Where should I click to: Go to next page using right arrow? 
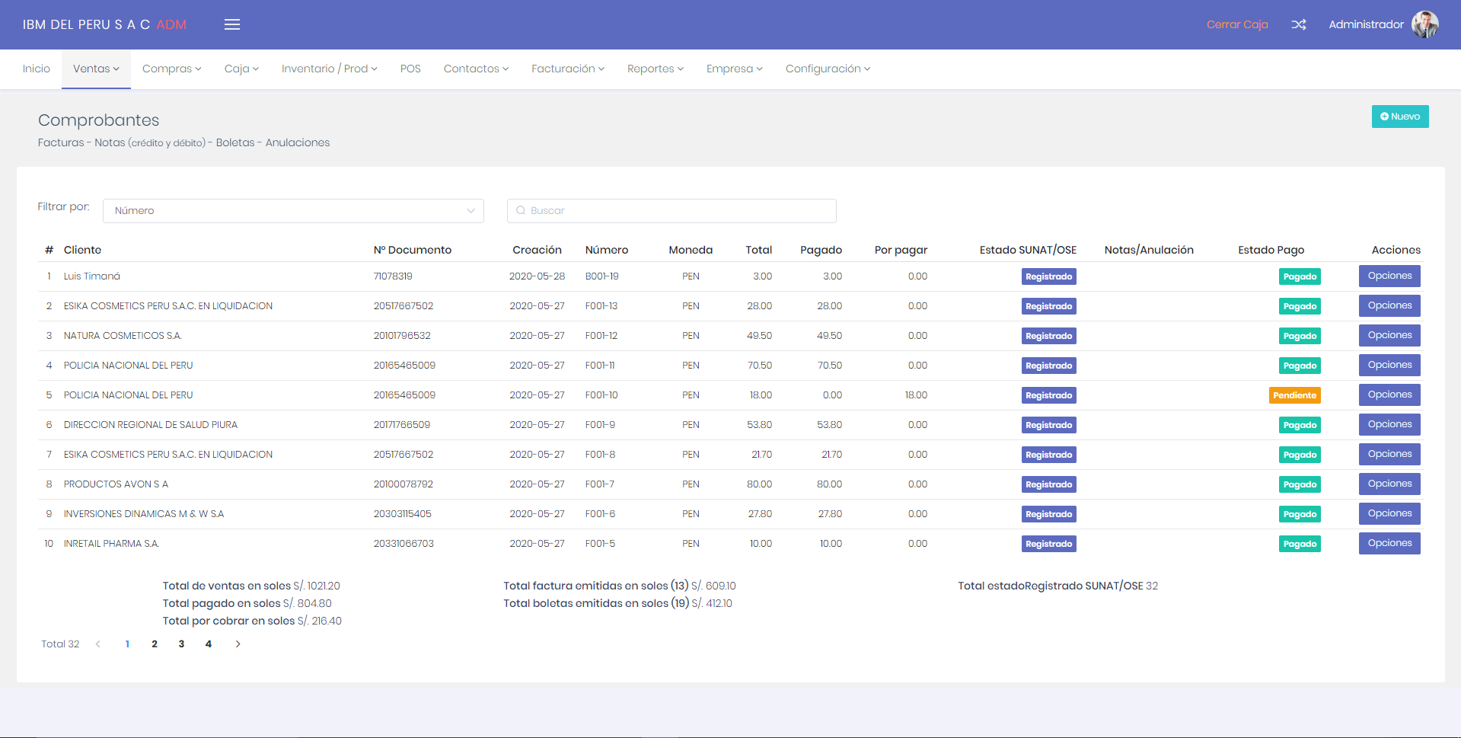coord(238,644)
